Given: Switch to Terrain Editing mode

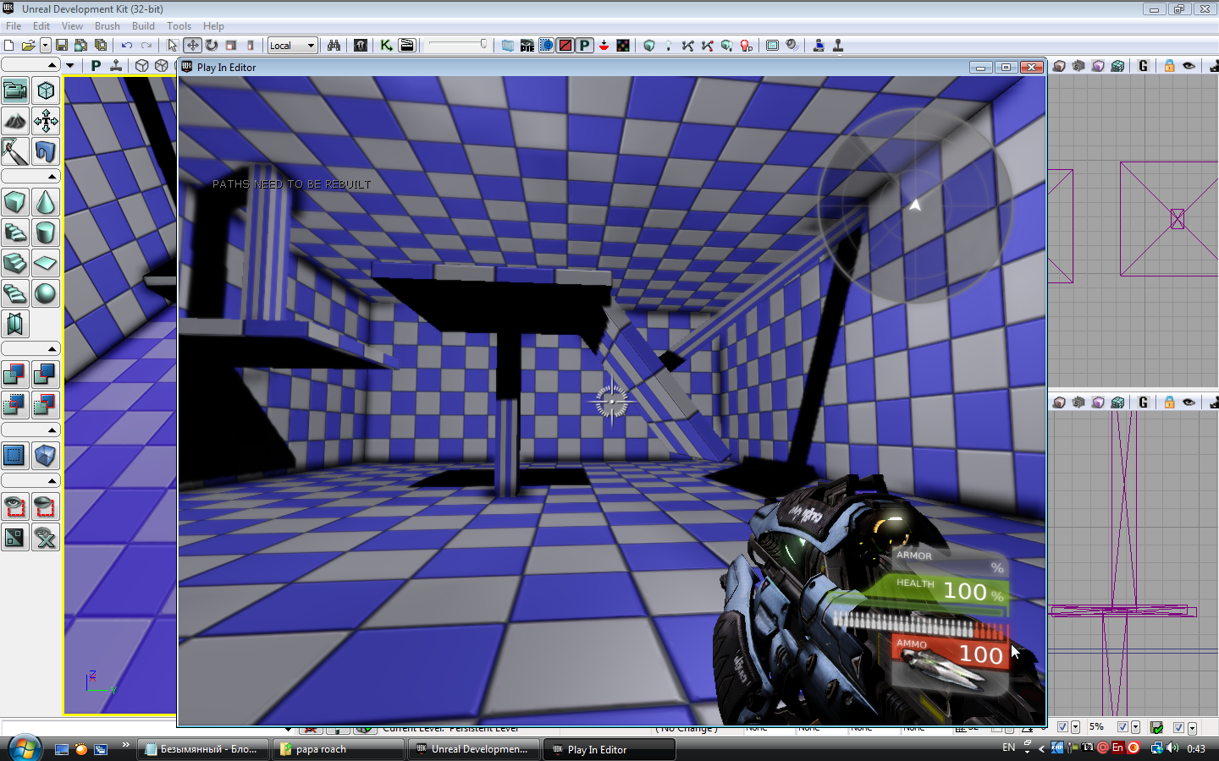Looking at the screenshot, I should [15, 121].
